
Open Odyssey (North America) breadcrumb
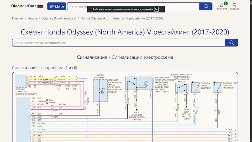click(x=59, y=18)
